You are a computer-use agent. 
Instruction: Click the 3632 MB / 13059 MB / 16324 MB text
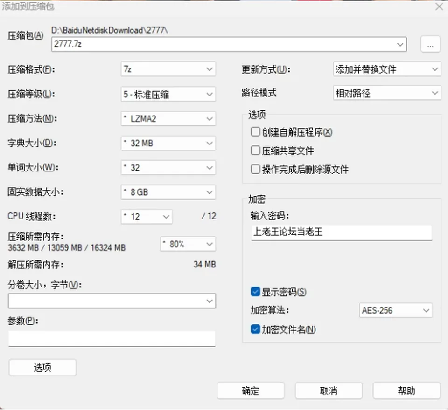pos(67,247)
